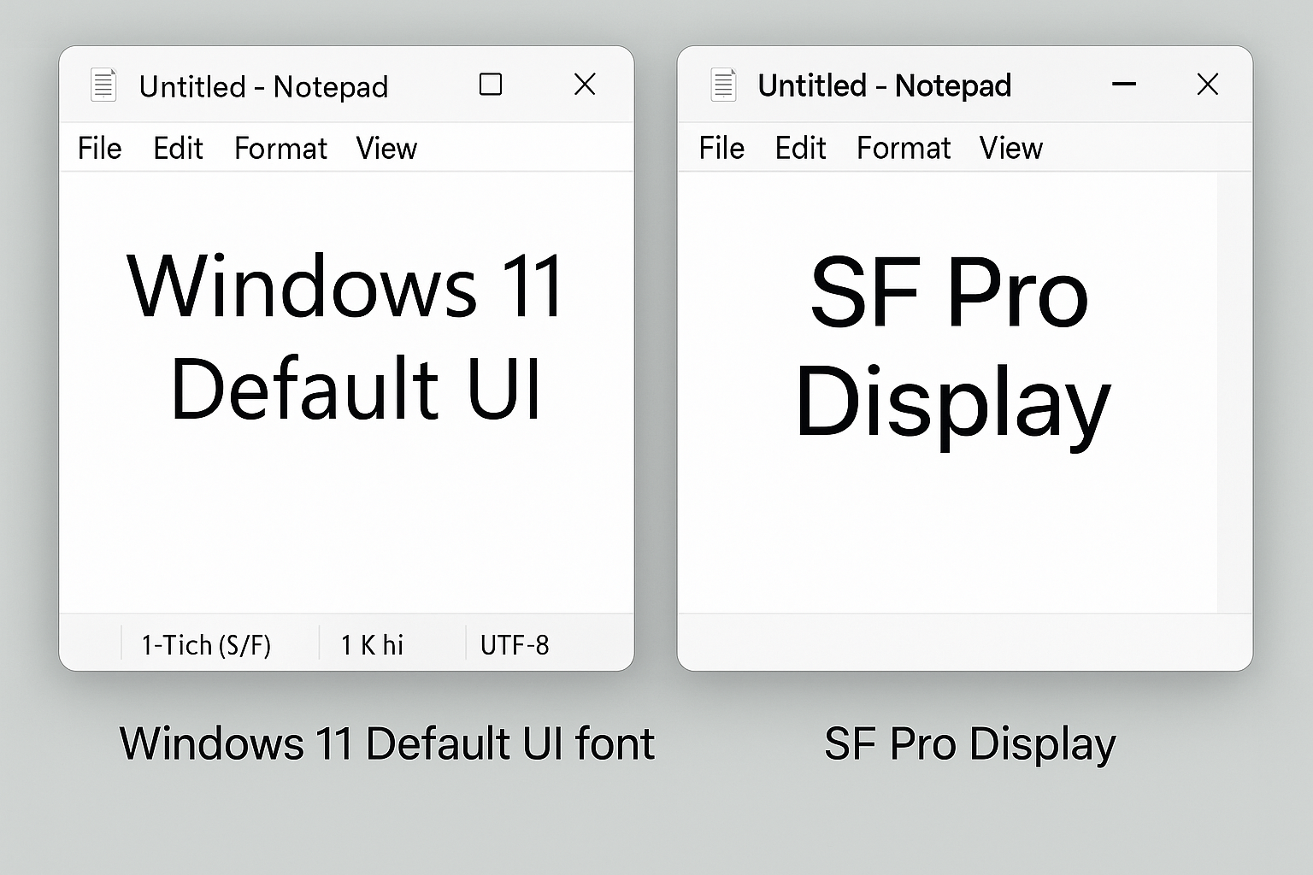The width and height of the screenshot is (1313, 875).
Task: Click the 'SF Pro Display' text area
Action: [x=947, y=393]
